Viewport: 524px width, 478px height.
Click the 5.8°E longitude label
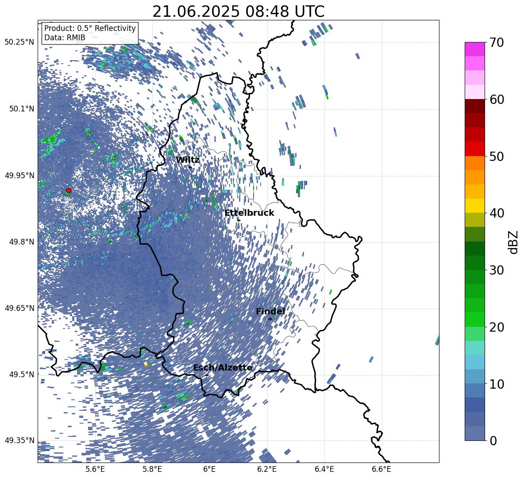tap(152, 469)
